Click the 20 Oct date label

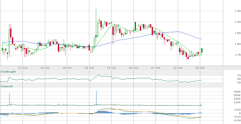tap(133, 68)
